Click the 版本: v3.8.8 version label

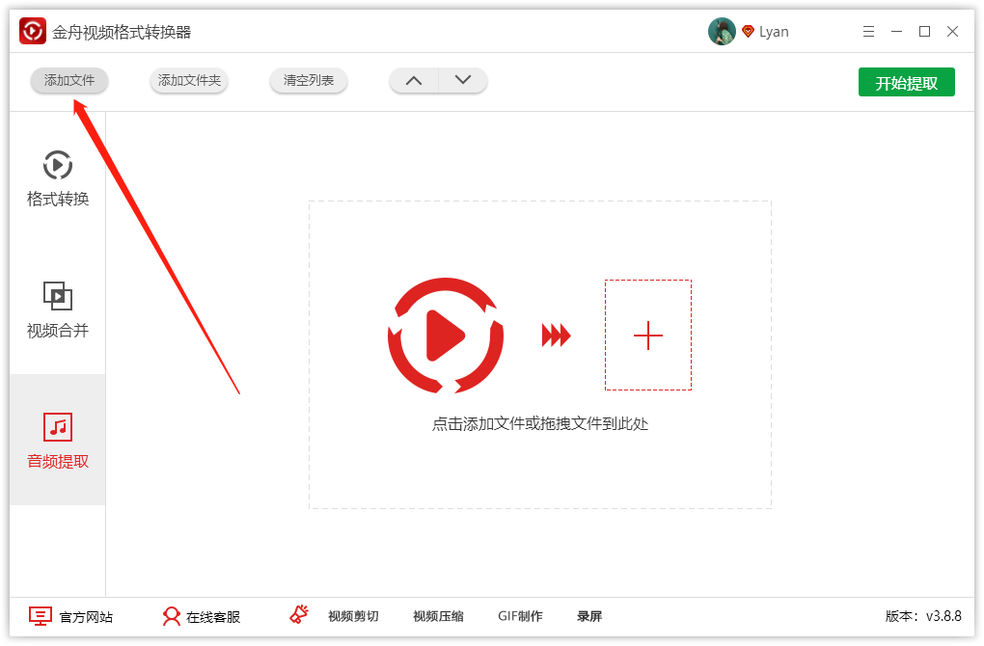click(x=923, y=616)
